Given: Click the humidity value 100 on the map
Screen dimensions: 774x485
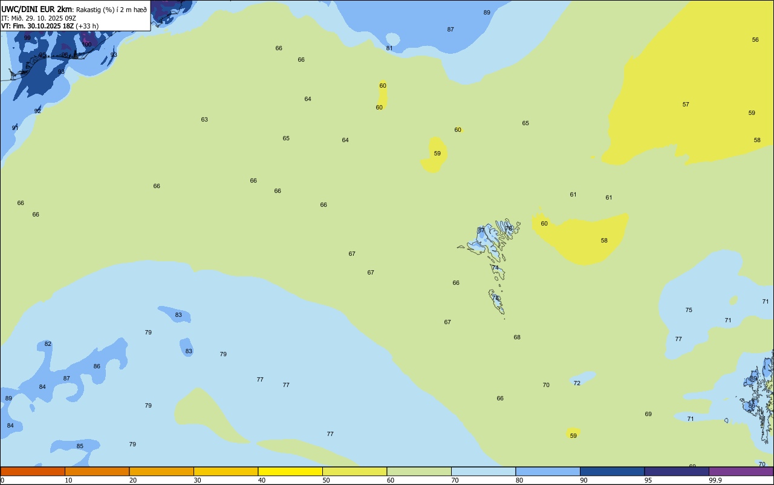Looking at the screenshot, I should point(86,44).
